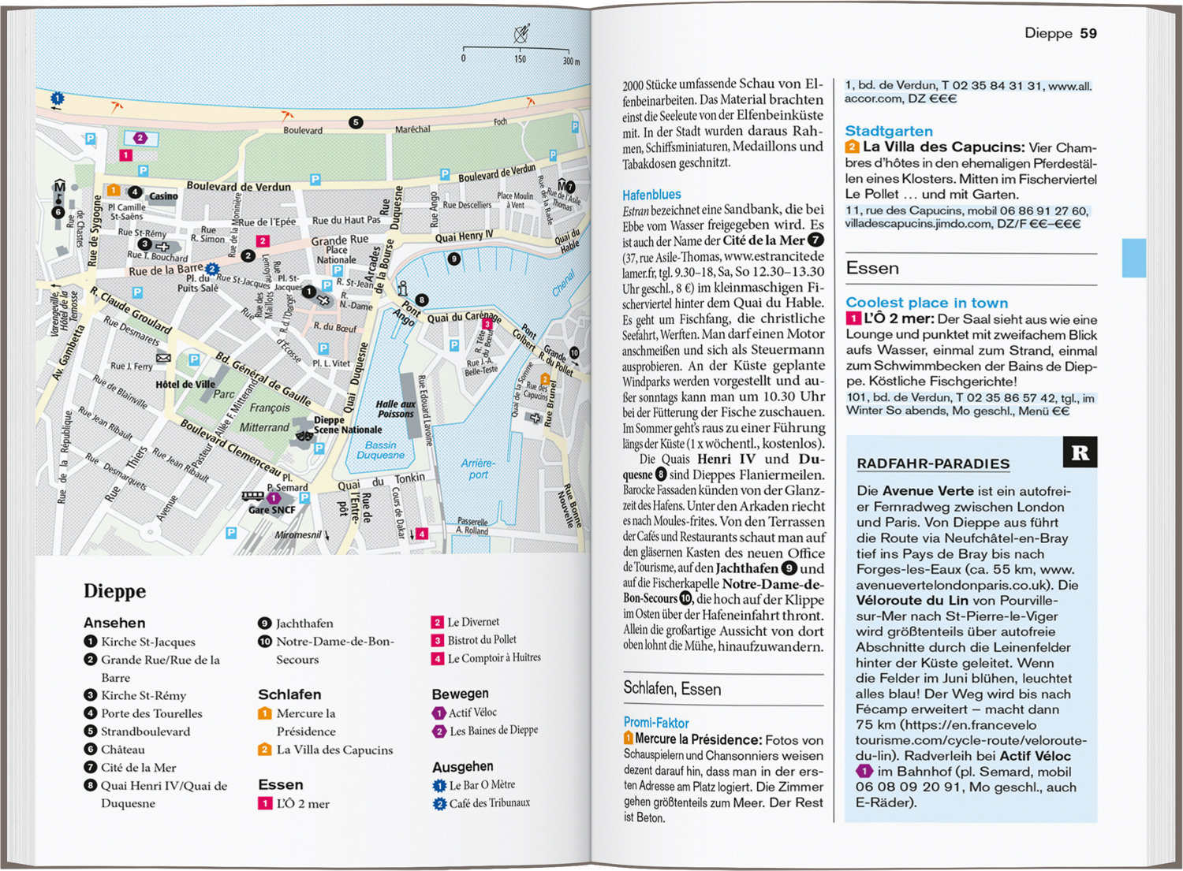Click orange Mercure la Présidence legend marker

tap(265, 713)
